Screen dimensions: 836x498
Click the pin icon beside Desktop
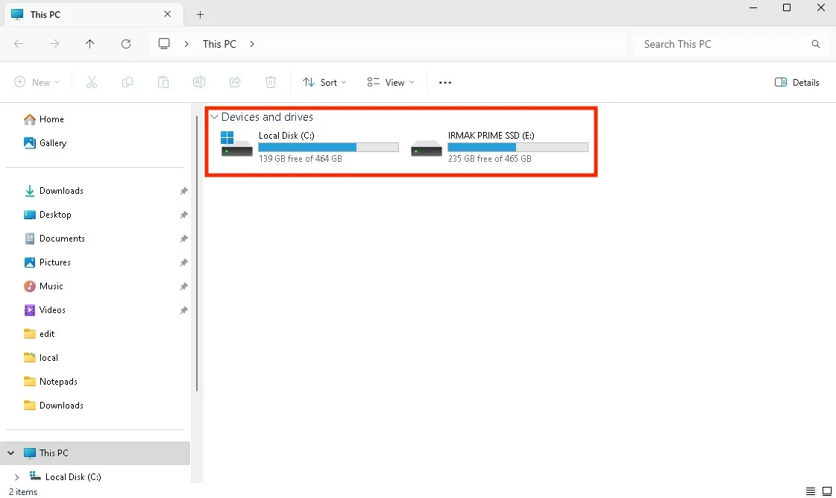pyautogui.click(x=183, y=215)
